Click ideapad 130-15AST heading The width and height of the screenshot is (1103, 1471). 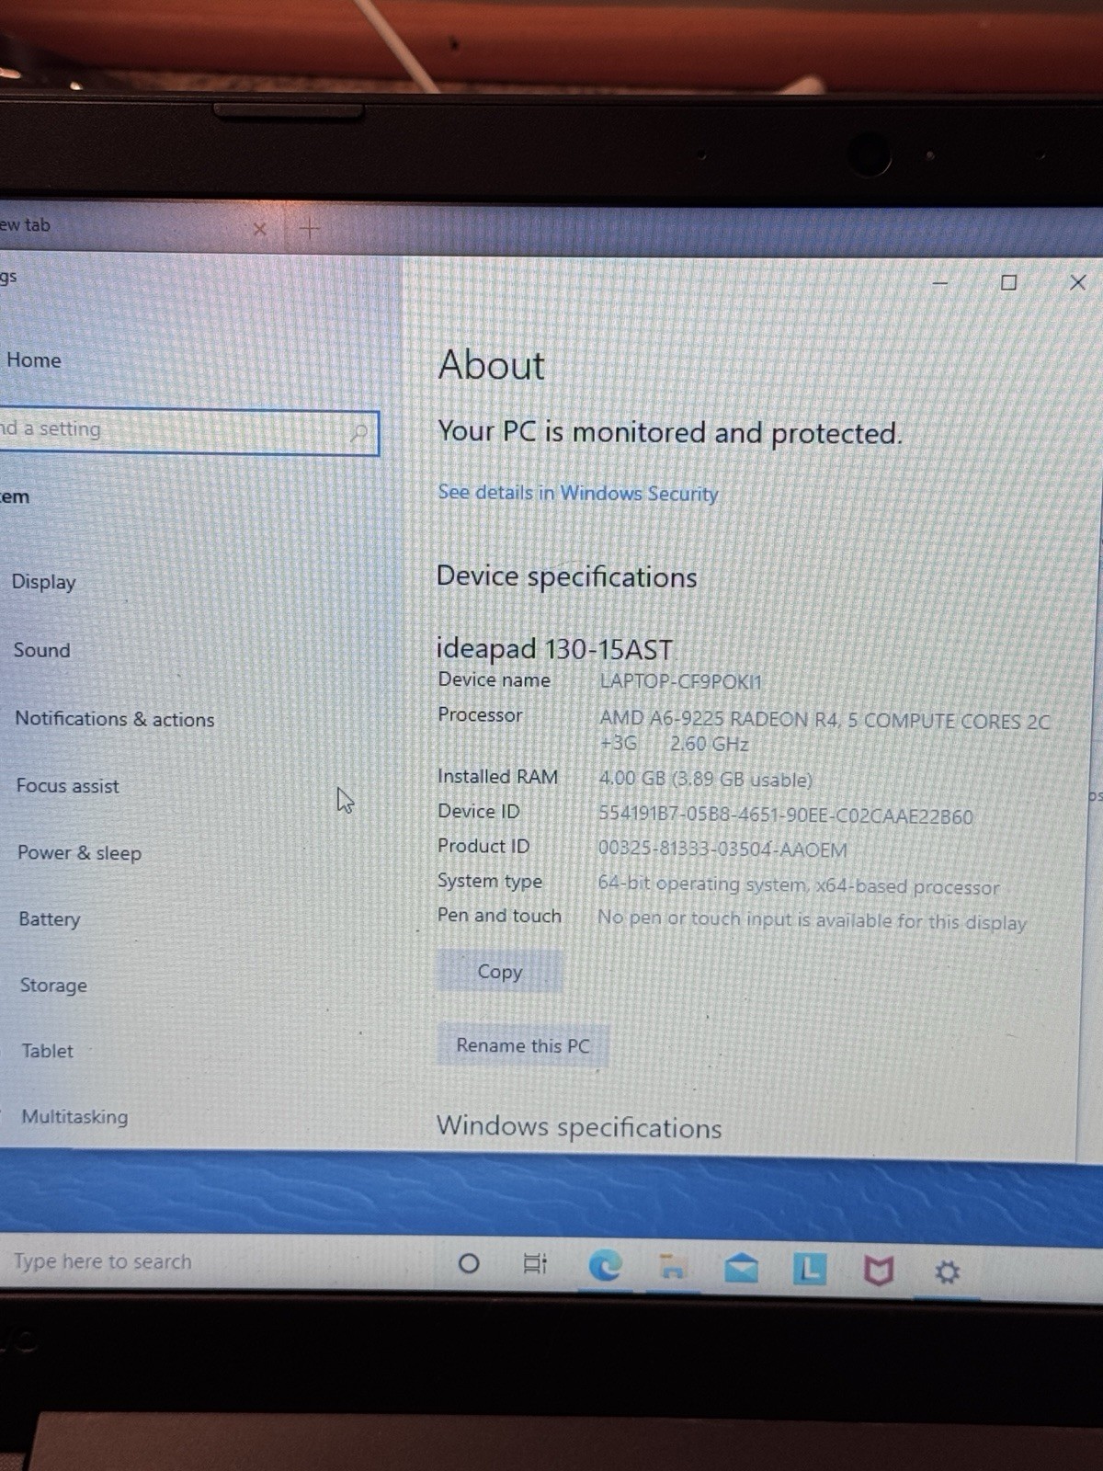pyautogui.click(x=554, y=649)
